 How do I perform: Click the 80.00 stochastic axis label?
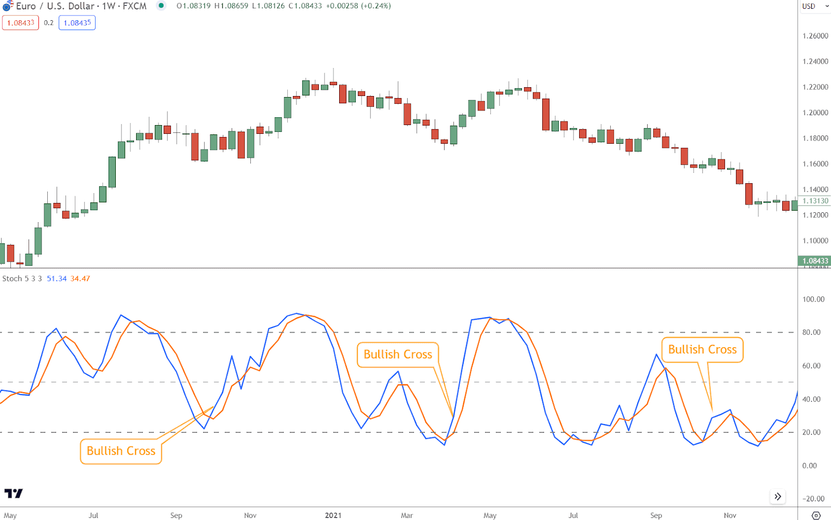pos(811,332)
